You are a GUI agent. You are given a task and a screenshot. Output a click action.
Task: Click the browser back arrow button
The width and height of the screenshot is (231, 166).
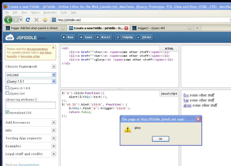(8, 20)
